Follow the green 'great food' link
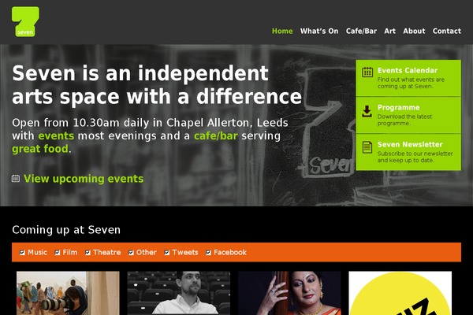The width and height of the screenshot is (473, 315). click(x=40, y=149)
